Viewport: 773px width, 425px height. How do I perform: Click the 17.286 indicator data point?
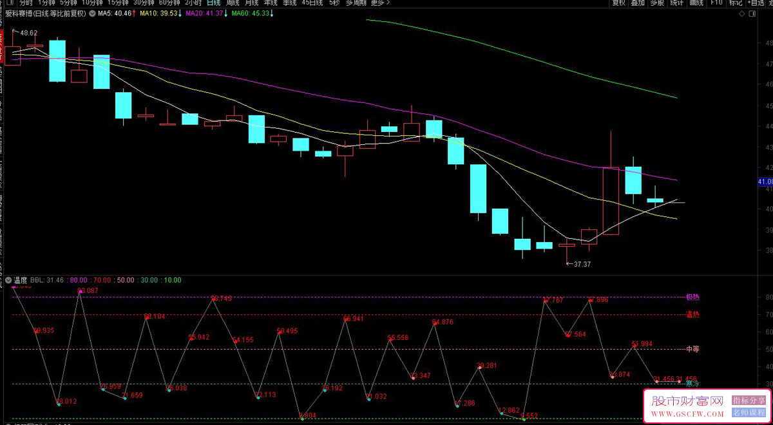coord(464,403)
